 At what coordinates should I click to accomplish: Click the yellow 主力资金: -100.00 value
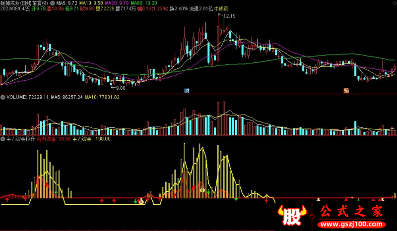point(91,139)
